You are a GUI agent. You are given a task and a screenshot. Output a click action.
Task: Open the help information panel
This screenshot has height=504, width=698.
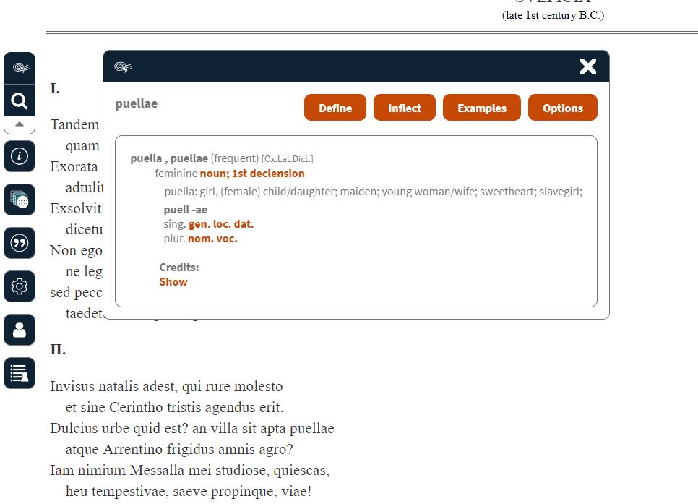point(19,156)
